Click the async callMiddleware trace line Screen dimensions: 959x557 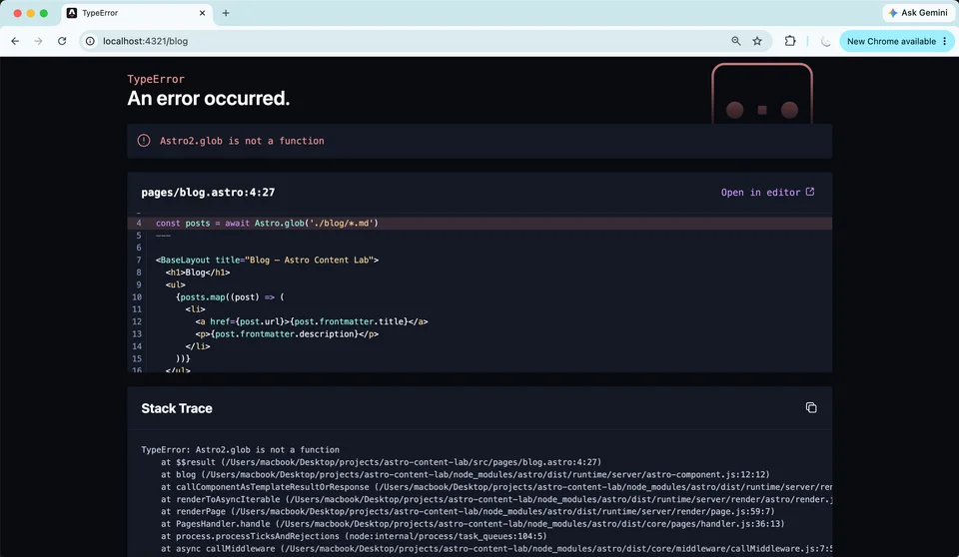click(x=496, y=548)
